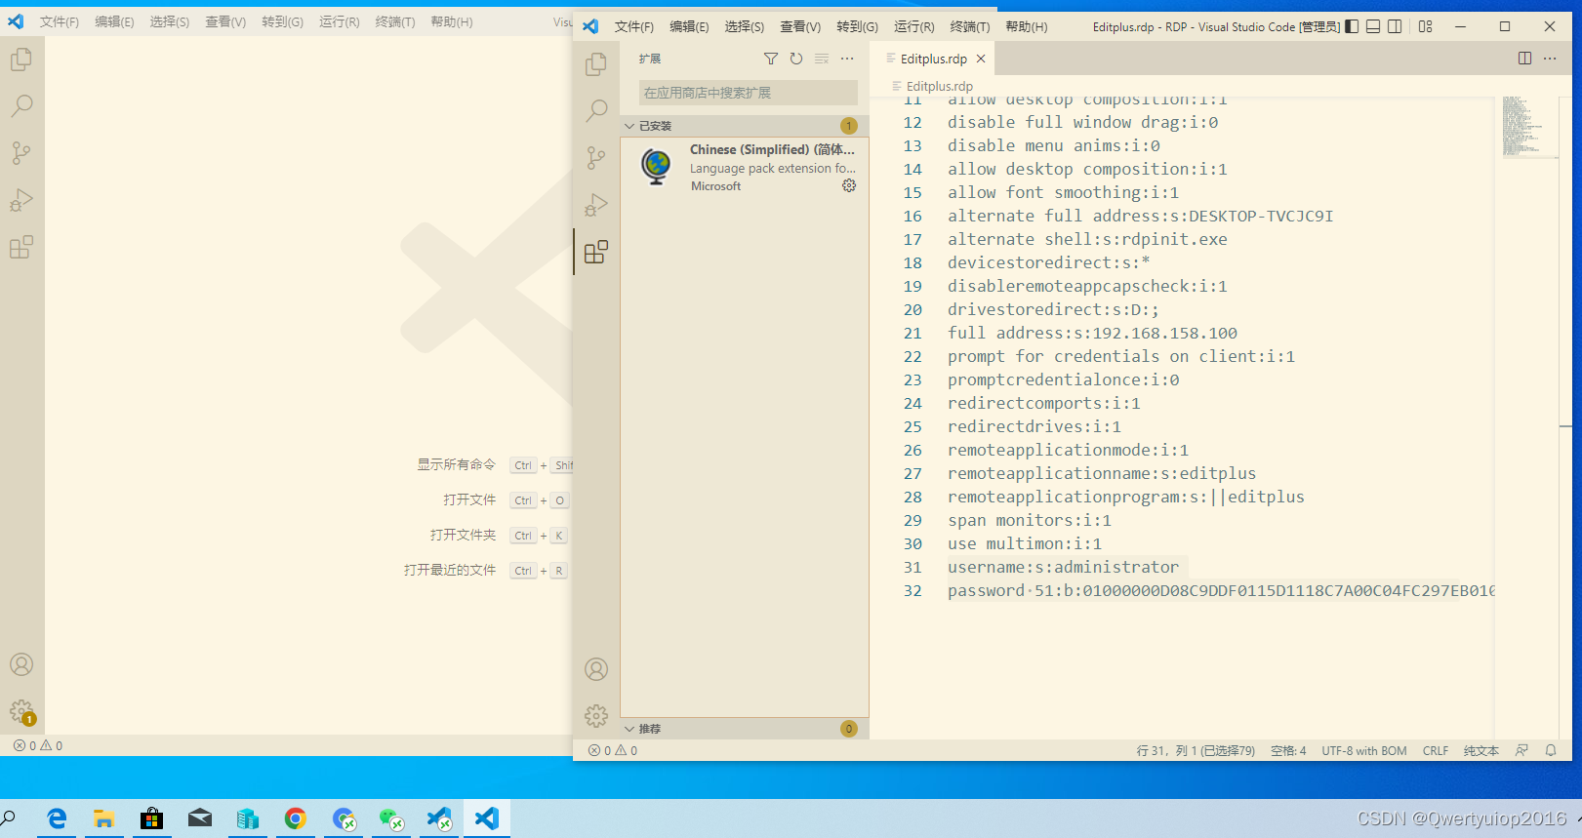This screenshot has width=1582, height=838.
Task: Click Editplus.rdp breadcrumb item
Action: [939, 86]
